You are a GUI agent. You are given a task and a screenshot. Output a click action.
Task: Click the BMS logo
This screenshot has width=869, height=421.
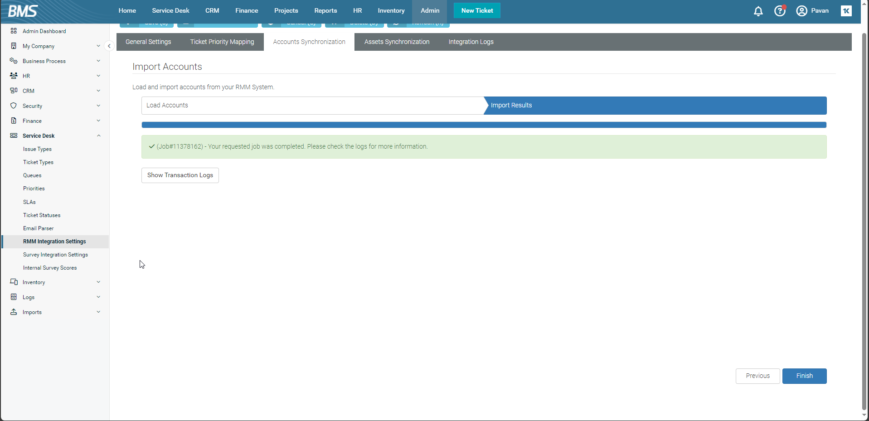tap(23, 11)
